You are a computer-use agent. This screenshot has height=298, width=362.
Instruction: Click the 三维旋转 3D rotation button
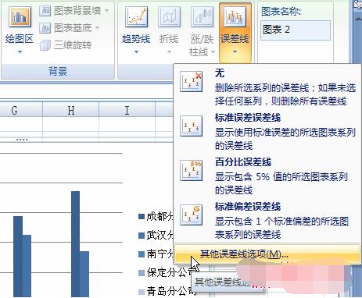tap(66, 45)
